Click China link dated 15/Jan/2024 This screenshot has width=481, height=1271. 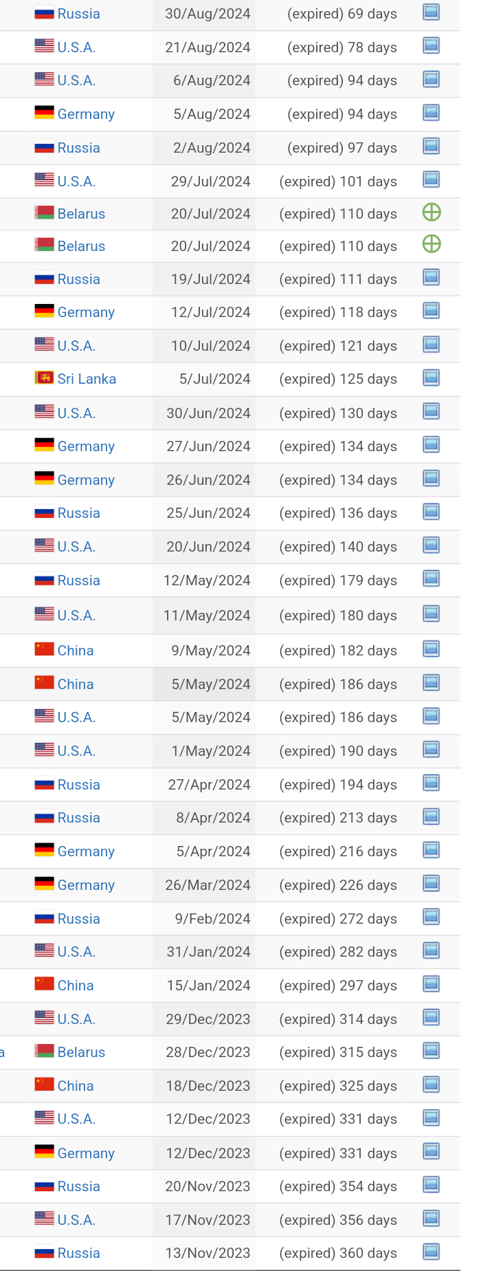coord(76,986)
